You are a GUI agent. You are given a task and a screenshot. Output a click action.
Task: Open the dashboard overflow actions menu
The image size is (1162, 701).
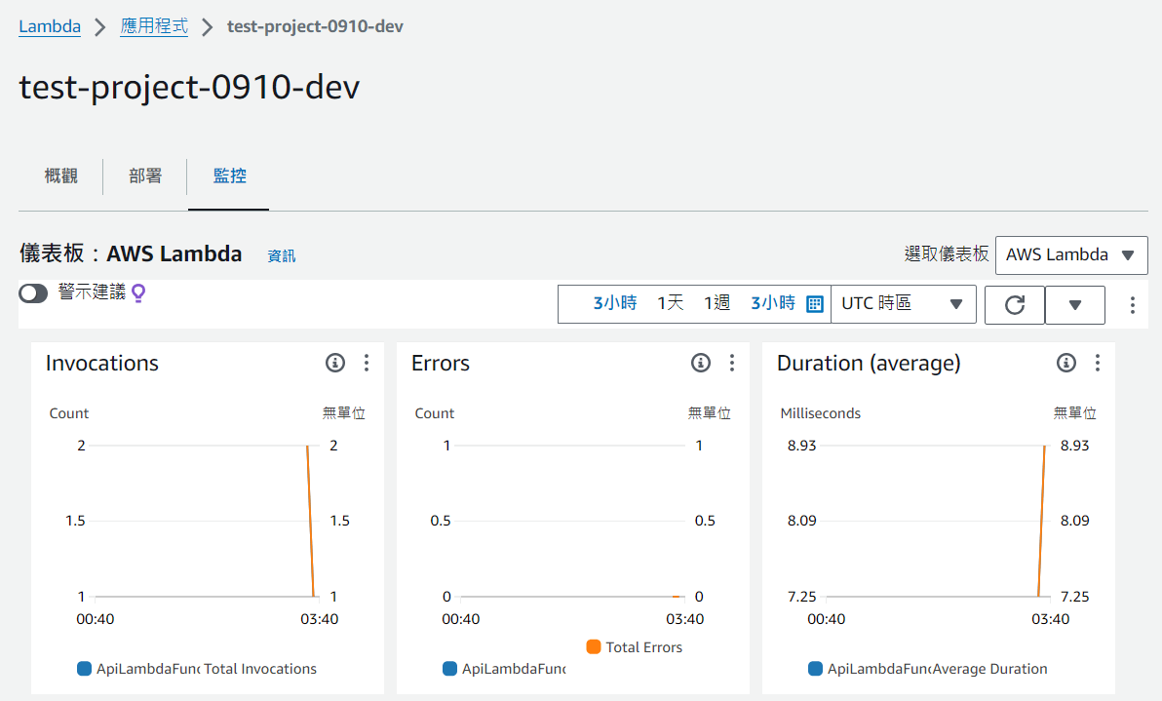pos(1132,304)
